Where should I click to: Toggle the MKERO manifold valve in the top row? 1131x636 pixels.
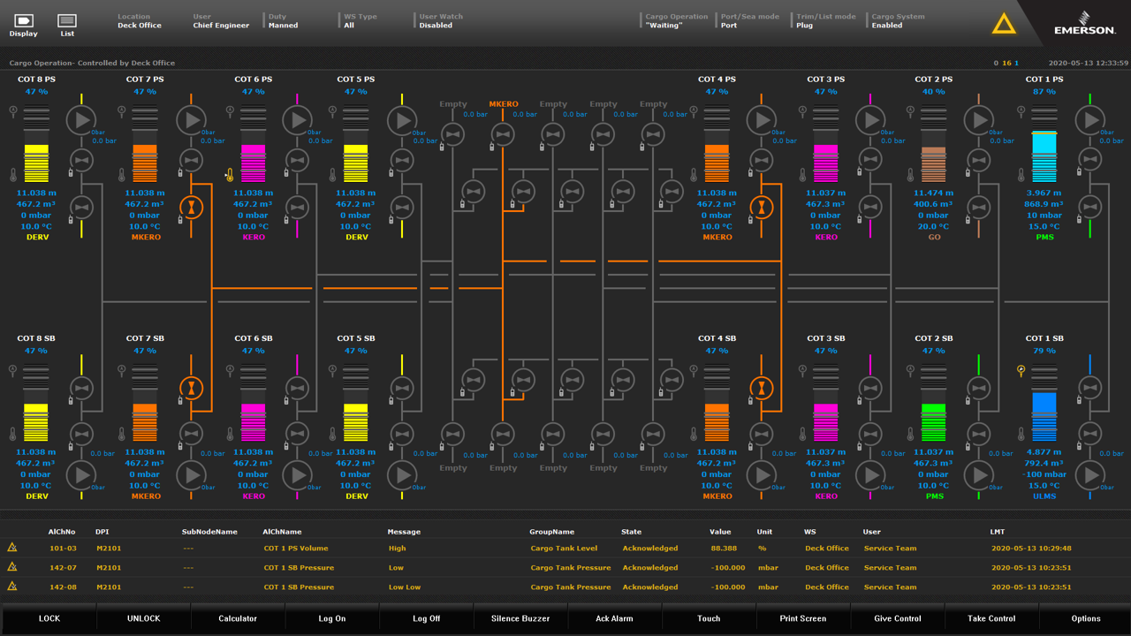click(503, 135)
